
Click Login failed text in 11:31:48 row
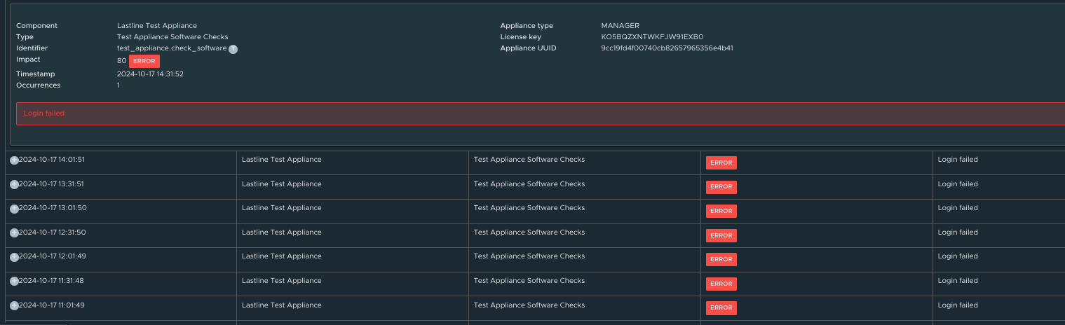click(957, 281)
